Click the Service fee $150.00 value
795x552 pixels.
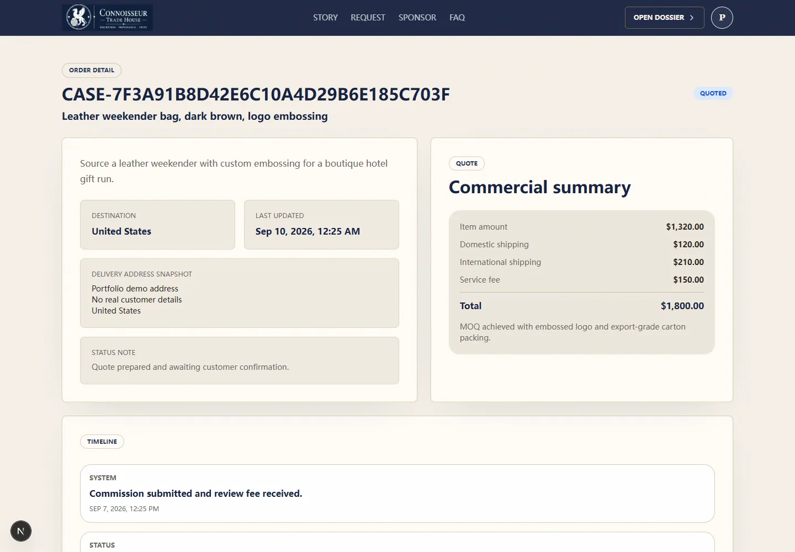pos(688,280)
